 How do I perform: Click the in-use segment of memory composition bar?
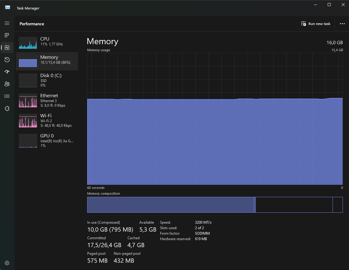[x=170, y=205]
